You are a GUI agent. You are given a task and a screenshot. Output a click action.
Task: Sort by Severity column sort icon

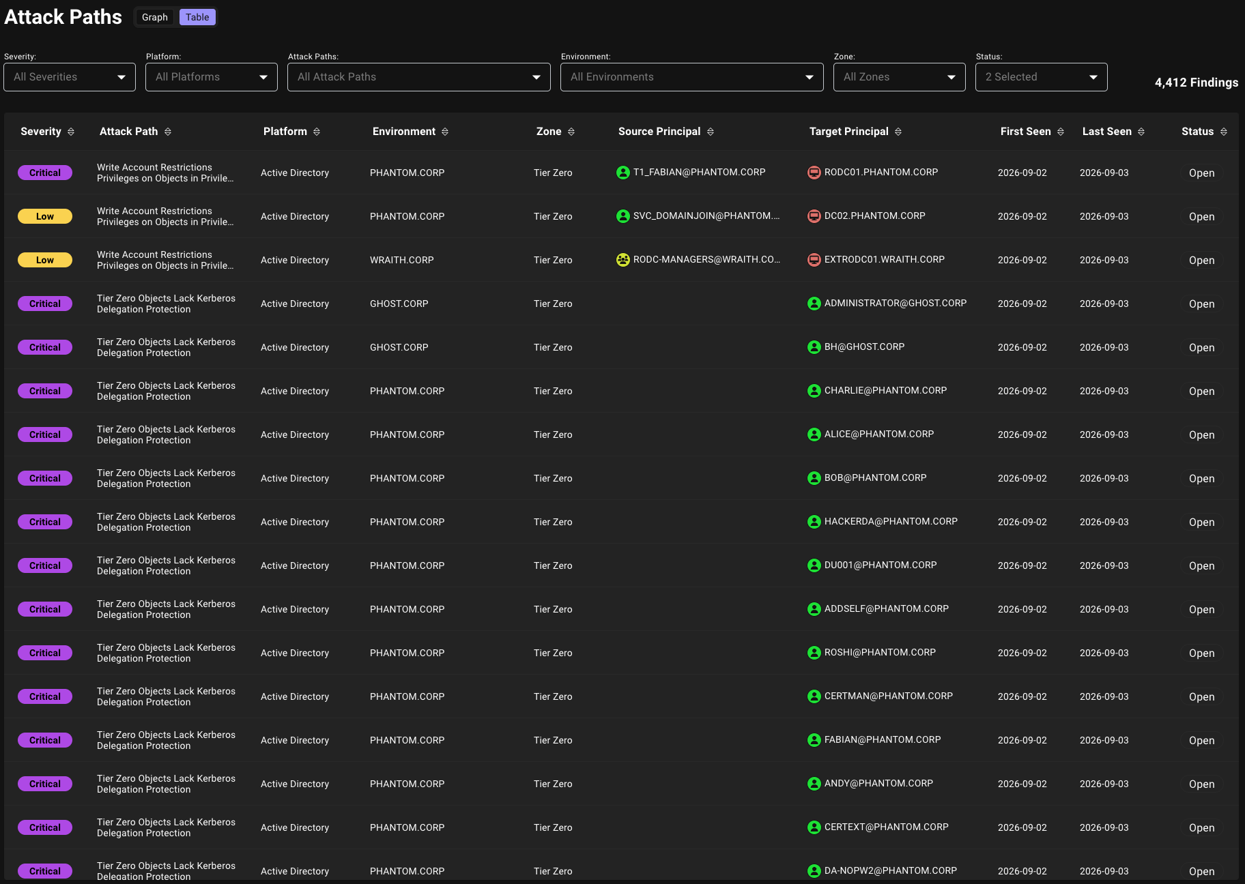click(71, 132)
